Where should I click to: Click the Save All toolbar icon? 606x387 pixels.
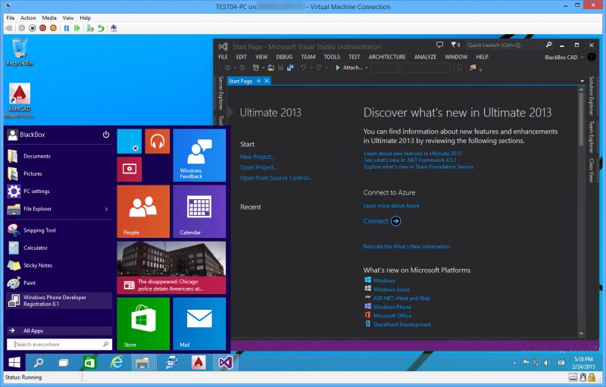290,67
